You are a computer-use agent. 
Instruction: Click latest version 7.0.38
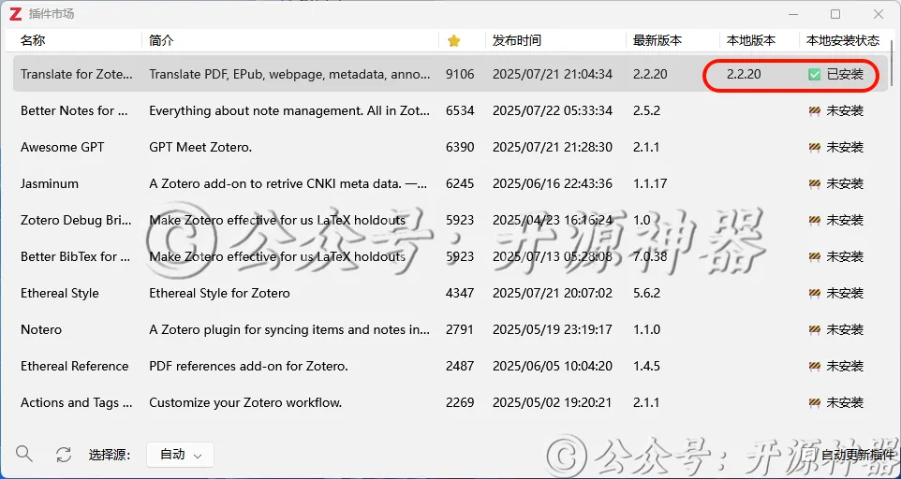[x=650, y=256]
